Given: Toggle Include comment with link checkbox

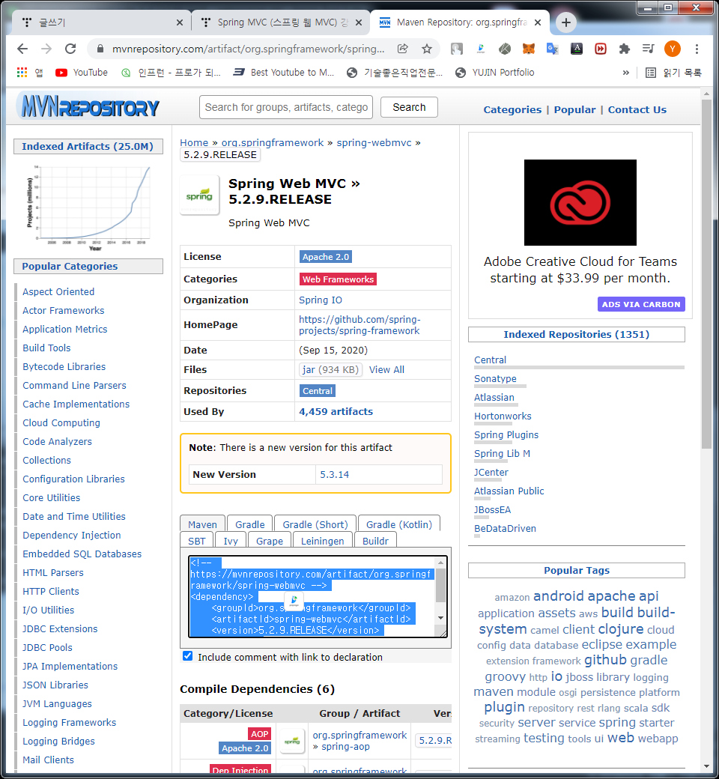Looking at the screenshot, I should point(187,656).
